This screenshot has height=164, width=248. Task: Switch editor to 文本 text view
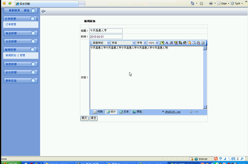point(124,112)
